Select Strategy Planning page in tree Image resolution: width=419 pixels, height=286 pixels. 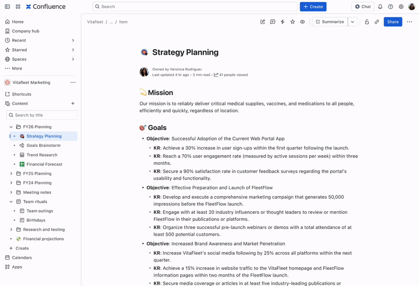click(x=44, y=136)
